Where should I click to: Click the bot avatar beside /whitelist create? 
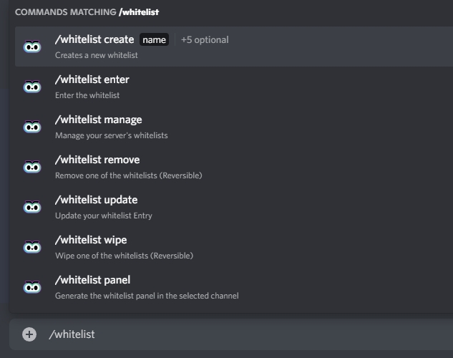pos(32,47)
